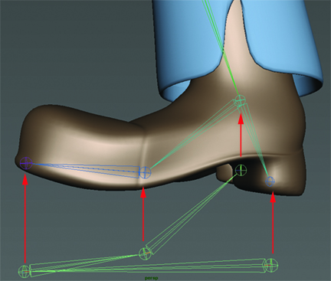Screen dimensions: 331x281
Task: Select the blue ball joint at shoe crease
Action: 145,172
